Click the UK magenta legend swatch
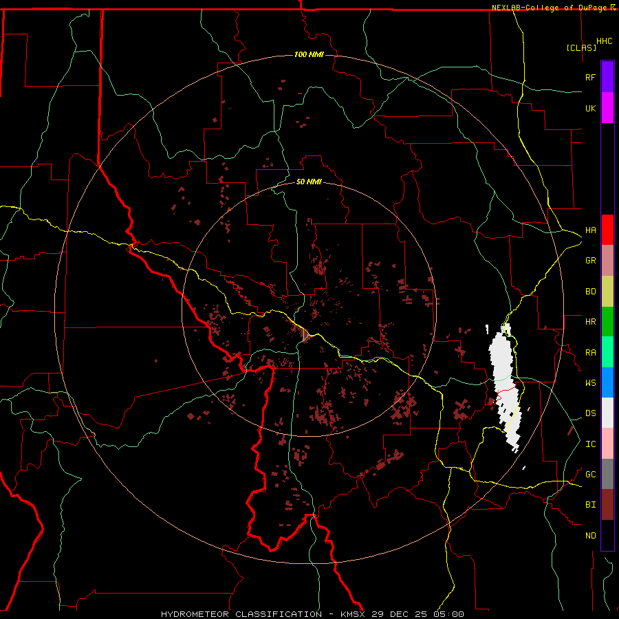The image size is (619, 619). tap(607, 108)
